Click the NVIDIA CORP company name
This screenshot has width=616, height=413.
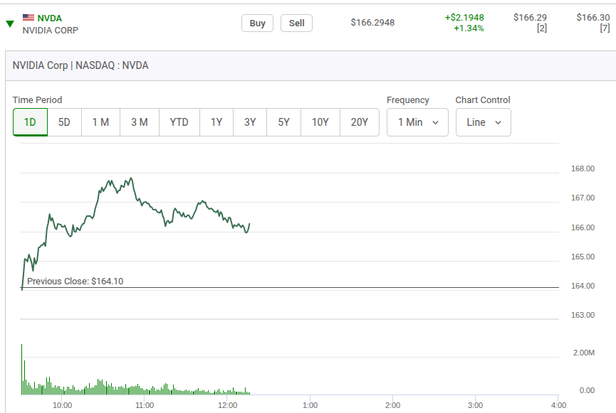coord(51,30)
